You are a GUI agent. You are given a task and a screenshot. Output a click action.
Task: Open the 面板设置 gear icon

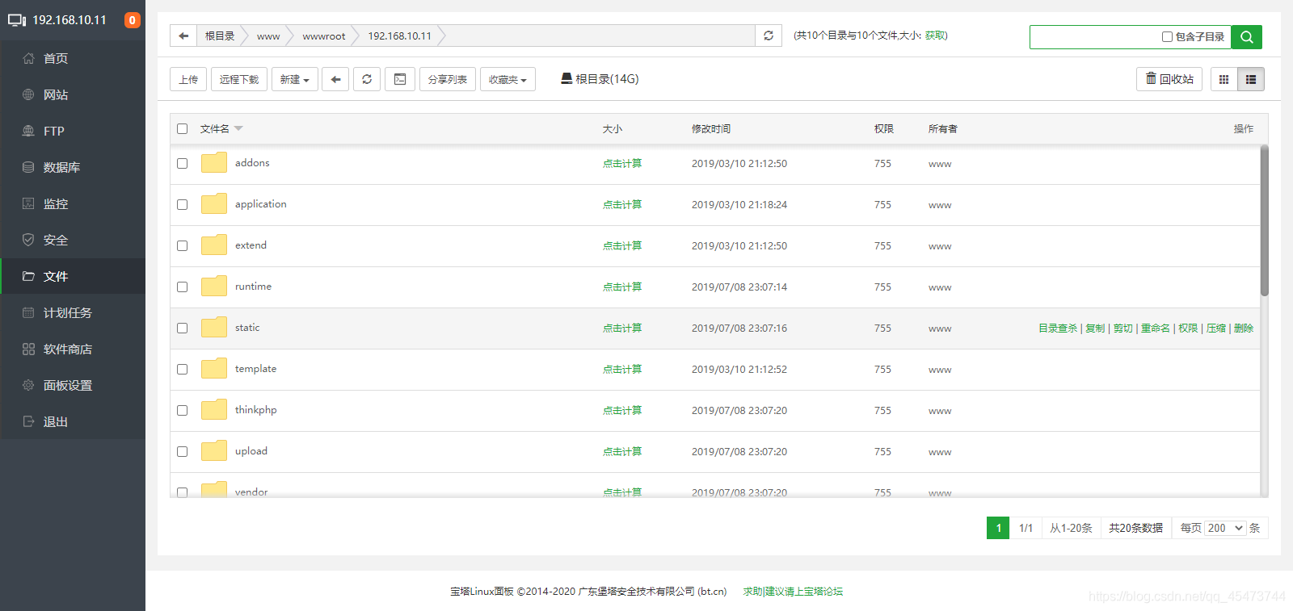tap(28, 385)
